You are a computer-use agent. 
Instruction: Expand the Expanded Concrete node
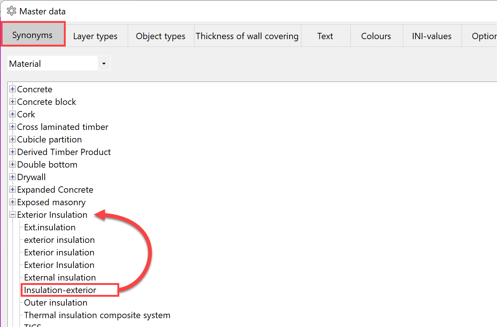13,190
